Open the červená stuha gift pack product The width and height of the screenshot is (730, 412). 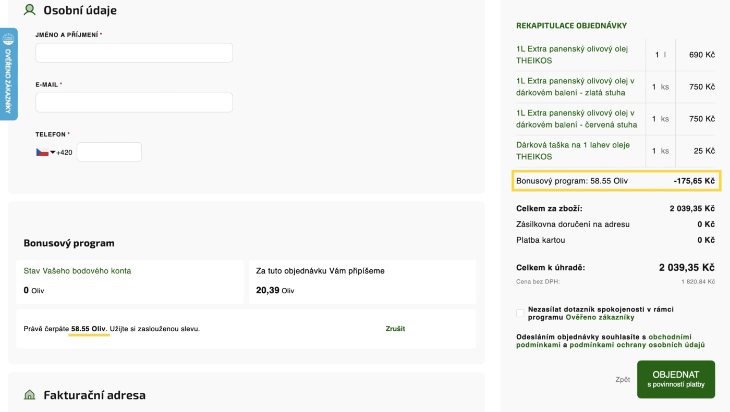click(x=577, y=119)
